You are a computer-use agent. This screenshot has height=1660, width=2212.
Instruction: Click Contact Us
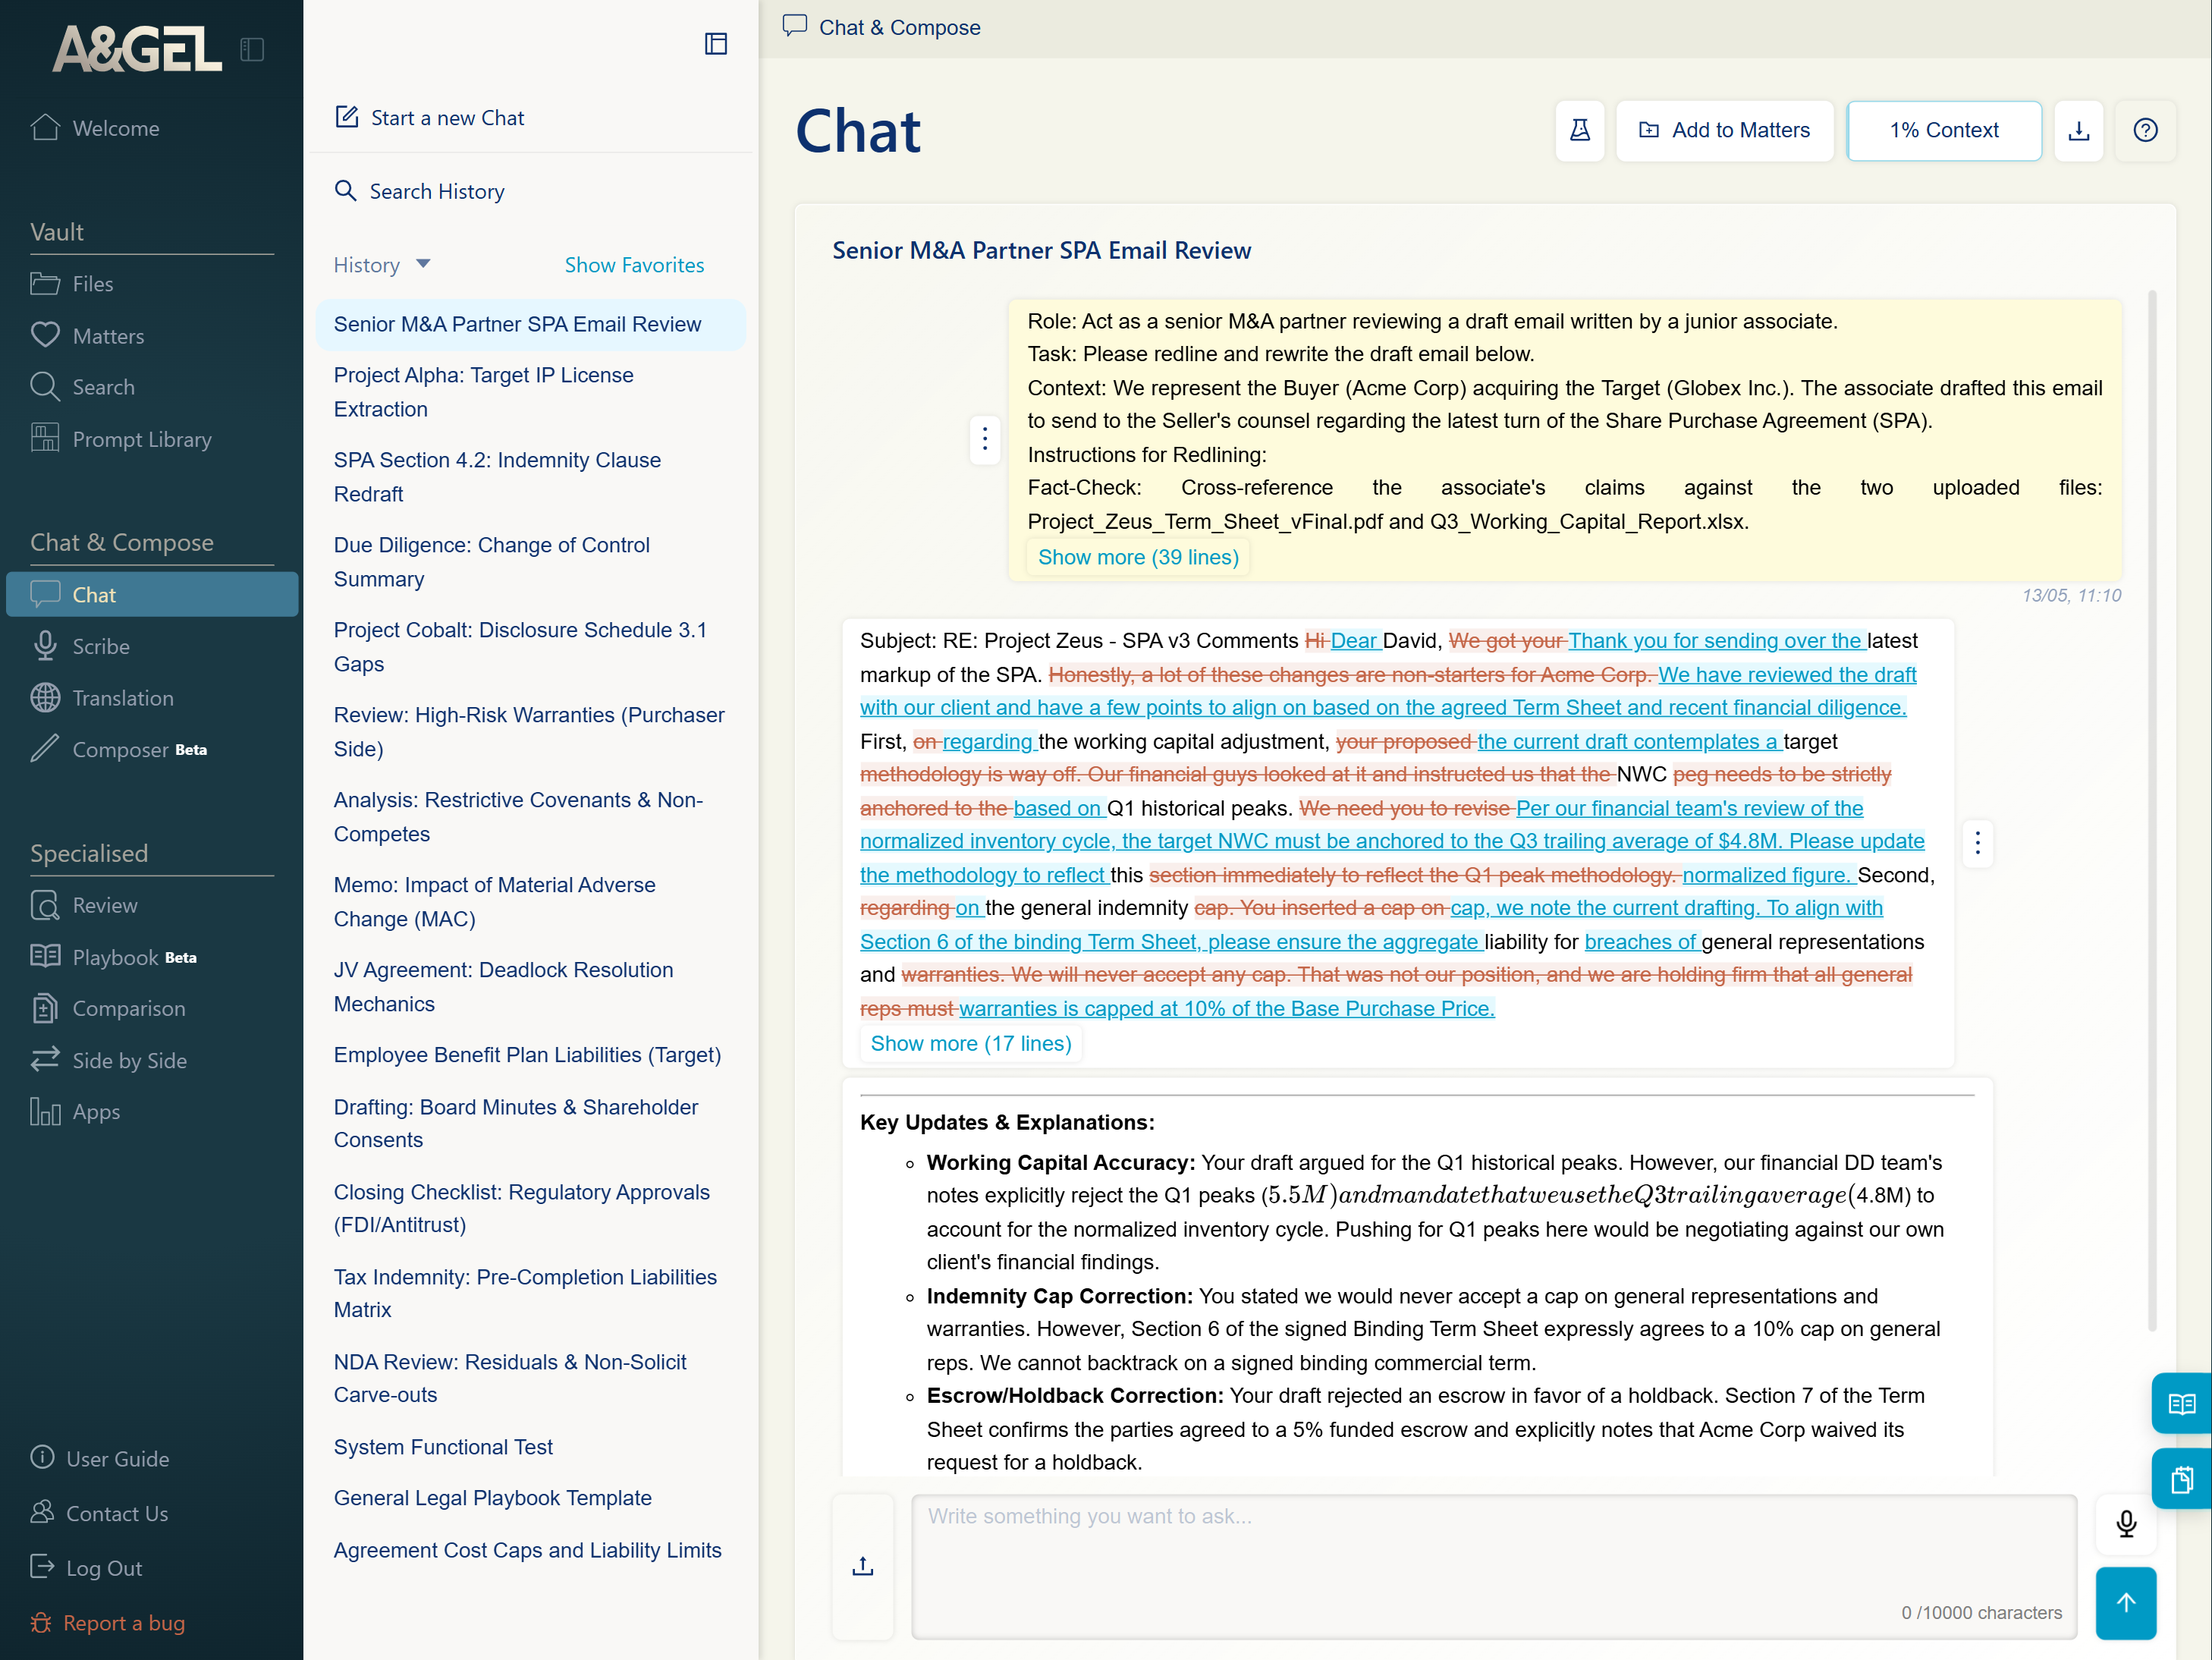point(99,1514)
